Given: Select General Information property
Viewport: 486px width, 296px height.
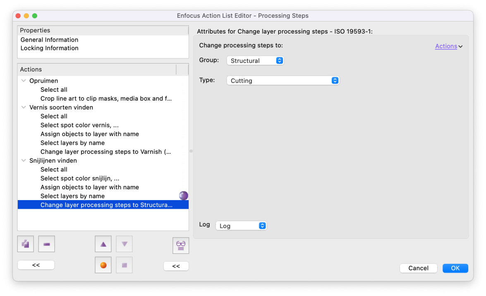Looking at the screenshot, I should click(x=49, y=40).
